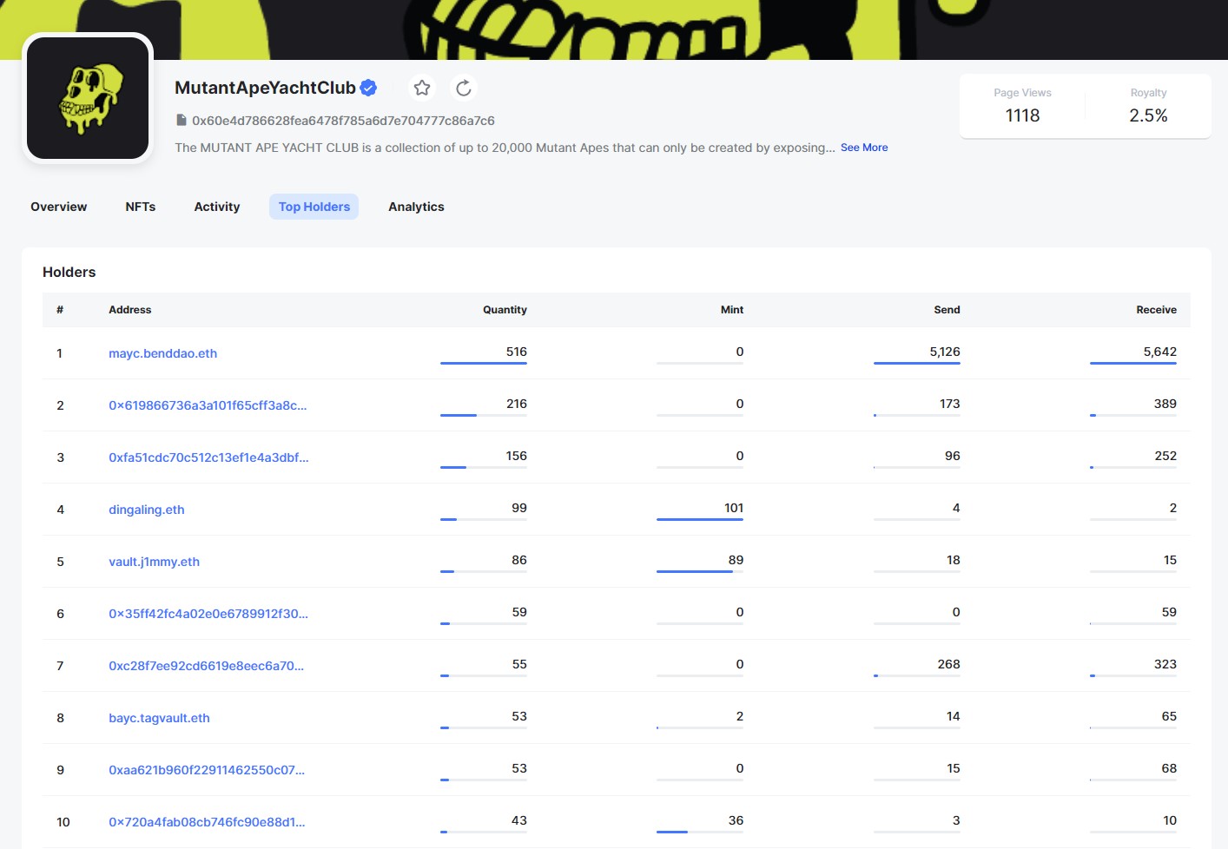The height and width of the screenshot is (849, 1228).
Task: Click the Receive column header
Action: click(1156, 310)
